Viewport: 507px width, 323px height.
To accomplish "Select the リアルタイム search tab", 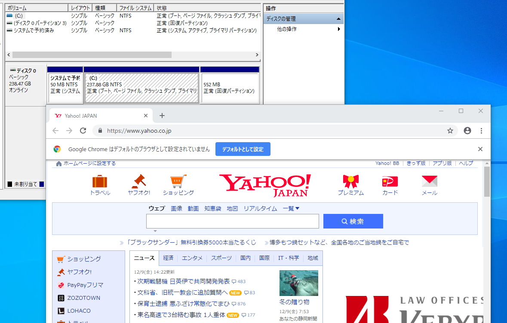I will point(260,208).
